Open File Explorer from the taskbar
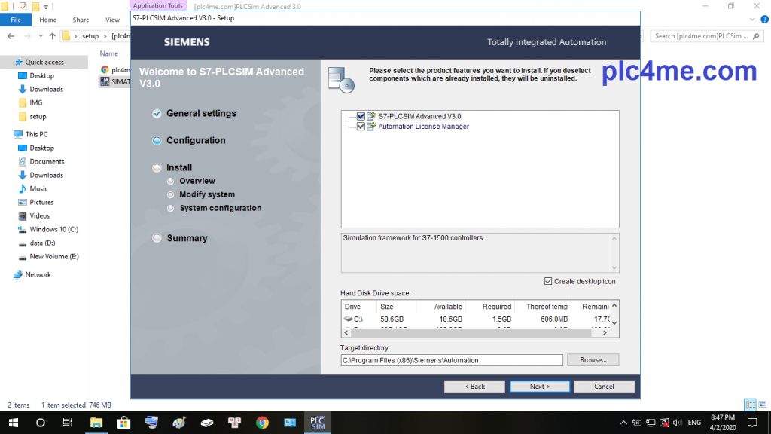The image size is (771, 434). click(96, 422)
